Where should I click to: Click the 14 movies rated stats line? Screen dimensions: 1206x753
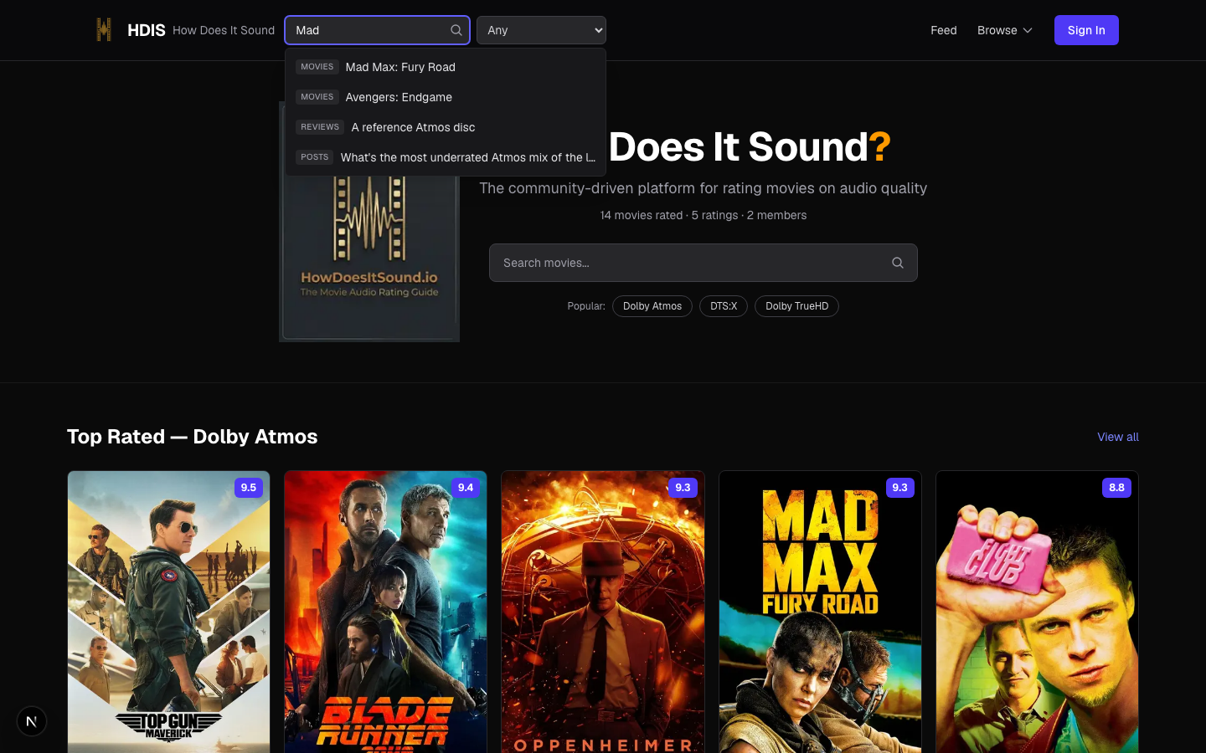coord(703,215)
